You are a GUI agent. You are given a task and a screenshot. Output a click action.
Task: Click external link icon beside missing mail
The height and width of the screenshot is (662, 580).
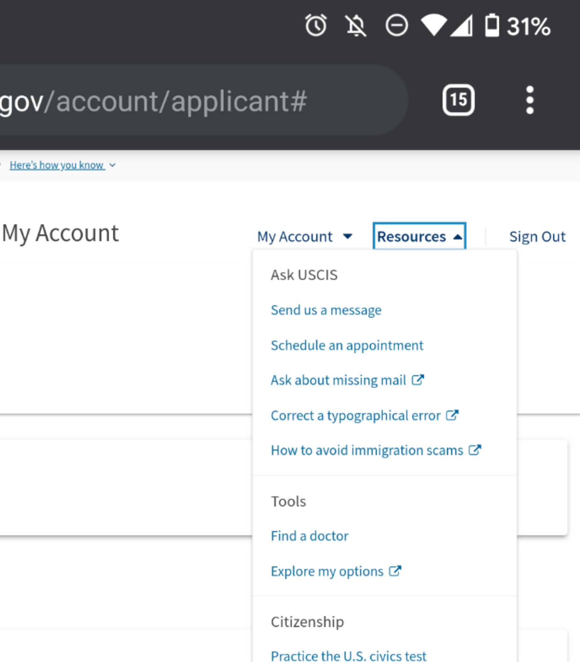tap(418, 379)
